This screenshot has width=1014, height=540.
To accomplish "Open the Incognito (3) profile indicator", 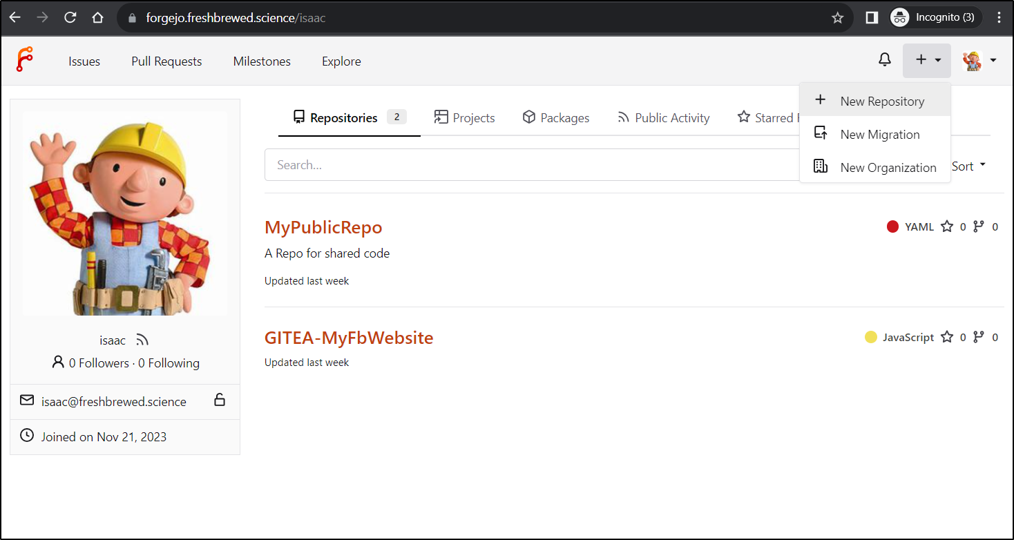I will coord(935,18).
